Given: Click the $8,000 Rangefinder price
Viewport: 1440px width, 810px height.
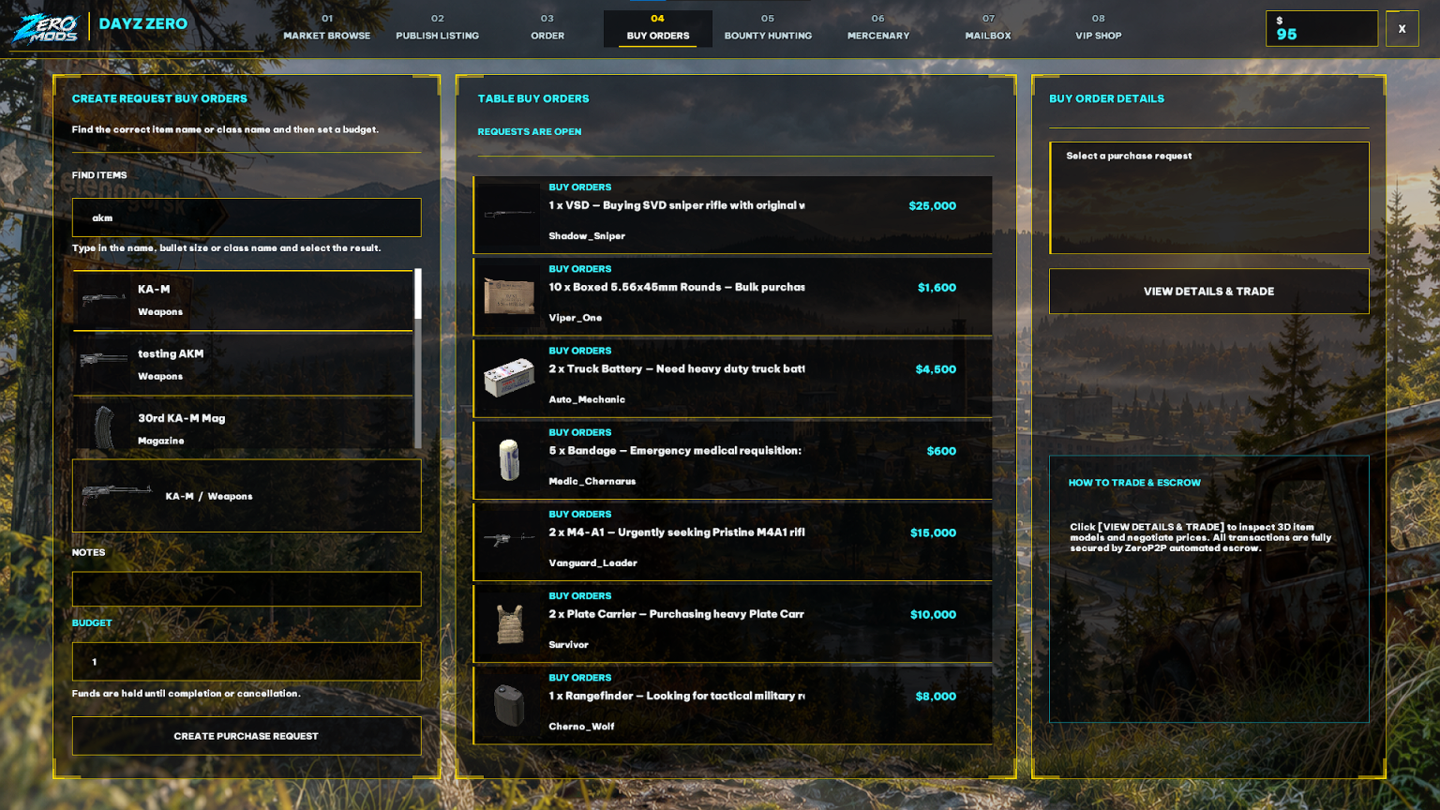Looking at the screenshot, I should [936, 697].
